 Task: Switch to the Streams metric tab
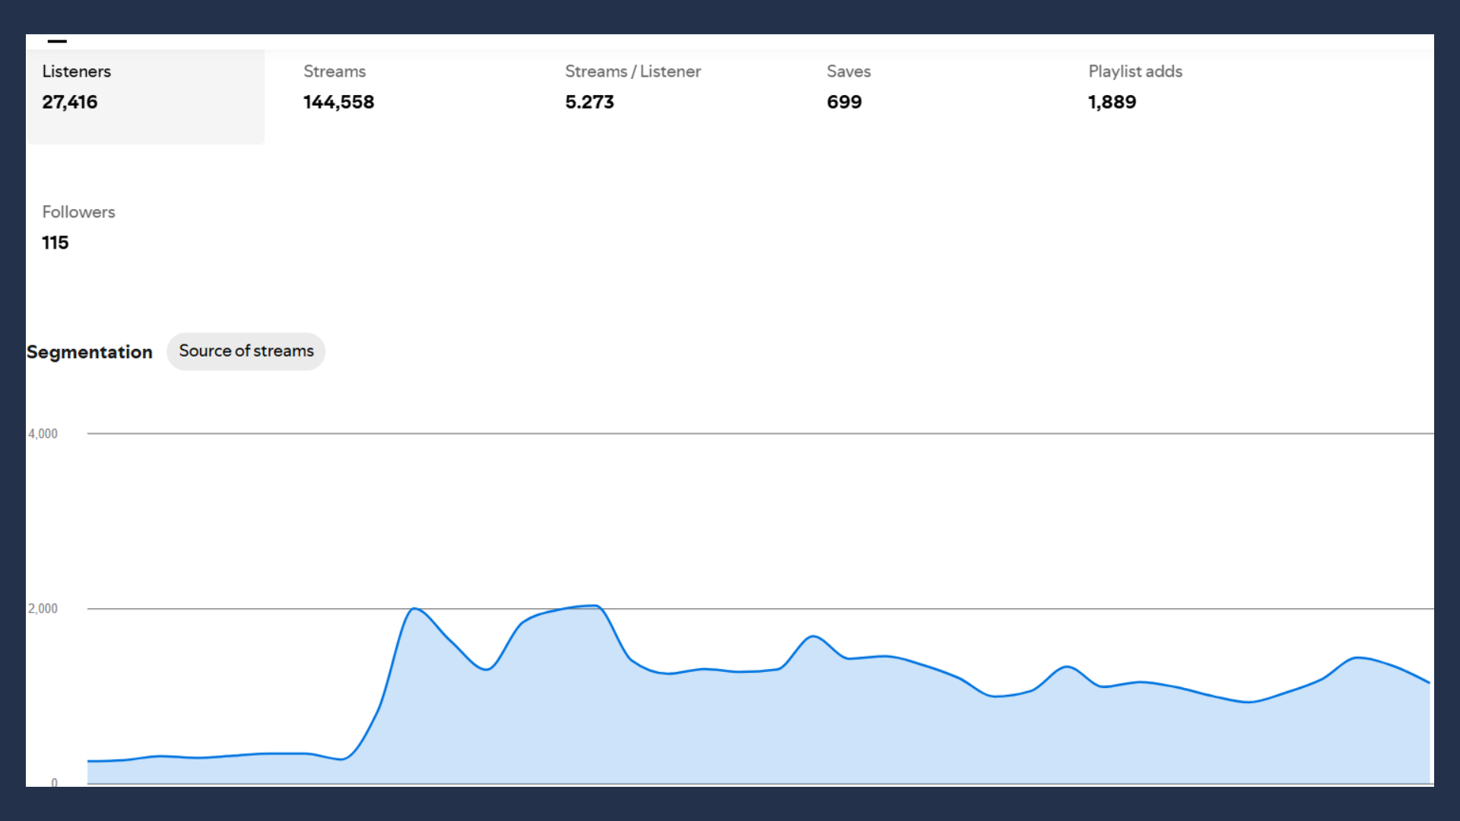click(335, 71)
